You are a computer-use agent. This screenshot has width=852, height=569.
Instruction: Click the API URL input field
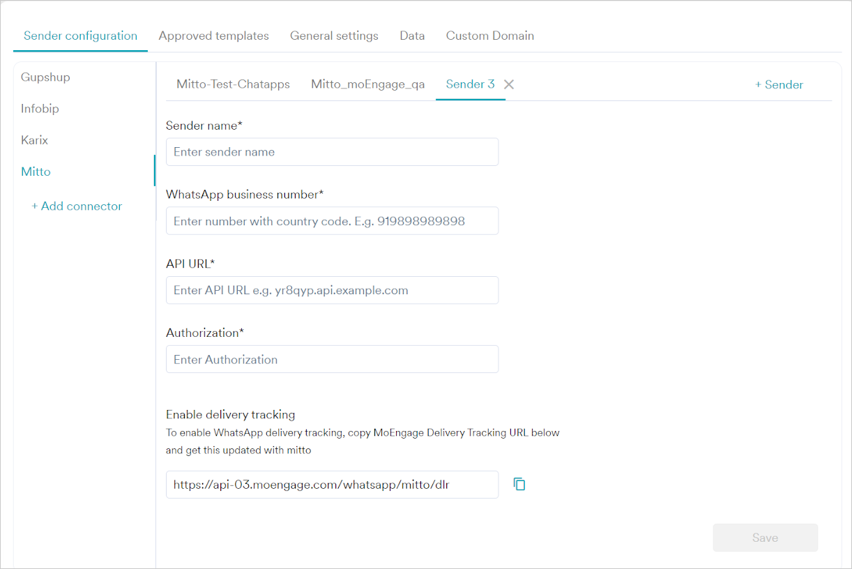coord(332,290)
